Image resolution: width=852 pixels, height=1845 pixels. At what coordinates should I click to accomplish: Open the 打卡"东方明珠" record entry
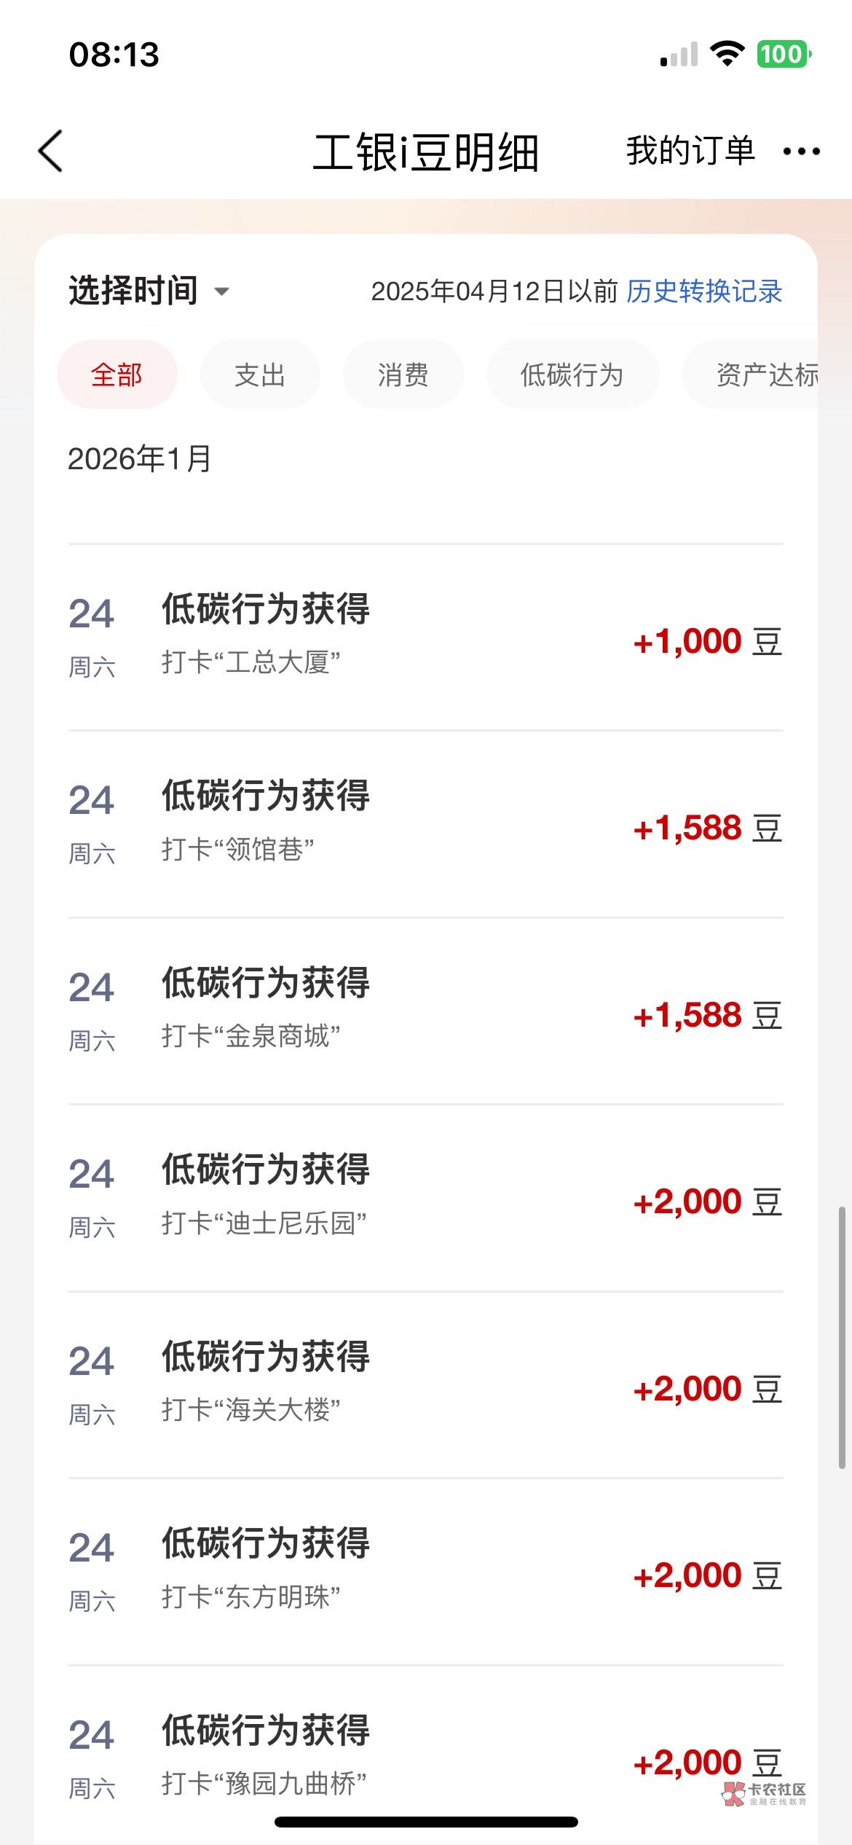tap(425, 1572)
